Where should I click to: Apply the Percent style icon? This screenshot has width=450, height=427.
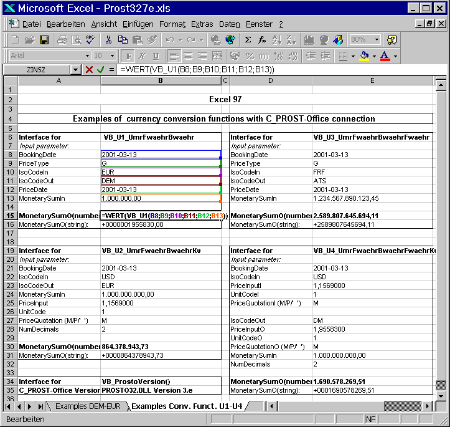click(250, 56)
